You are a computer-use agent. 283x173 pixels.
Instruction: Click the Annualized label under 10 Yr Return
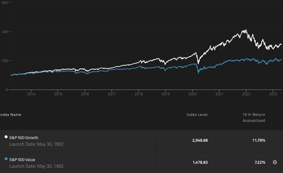(254, 121)
